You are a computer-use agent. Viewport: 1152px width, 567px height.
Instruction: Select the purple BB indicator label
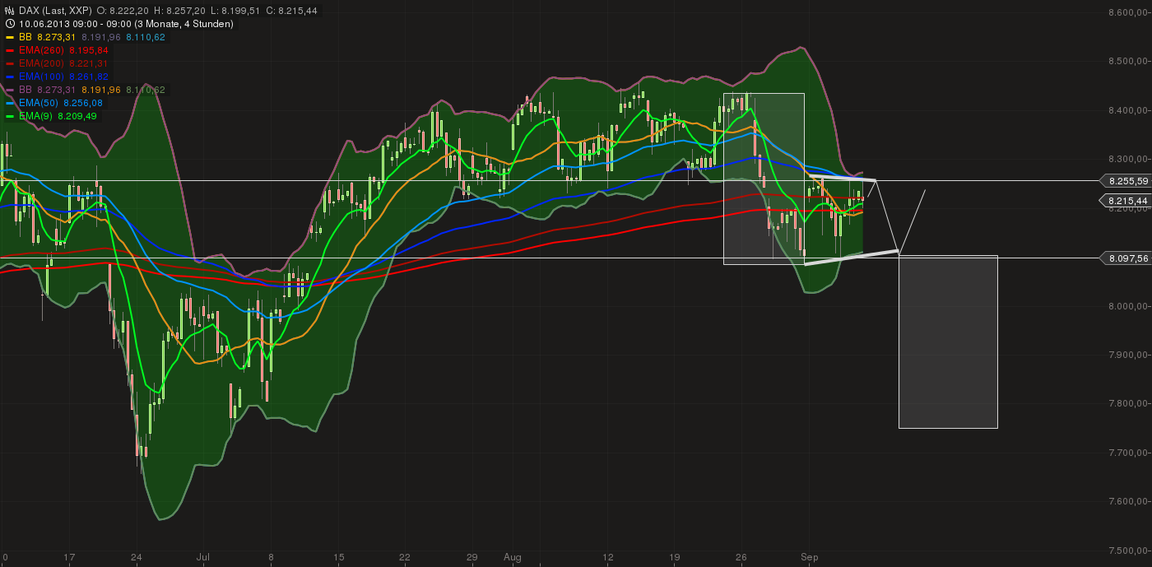pyautogui.click(x=25, y=90)
